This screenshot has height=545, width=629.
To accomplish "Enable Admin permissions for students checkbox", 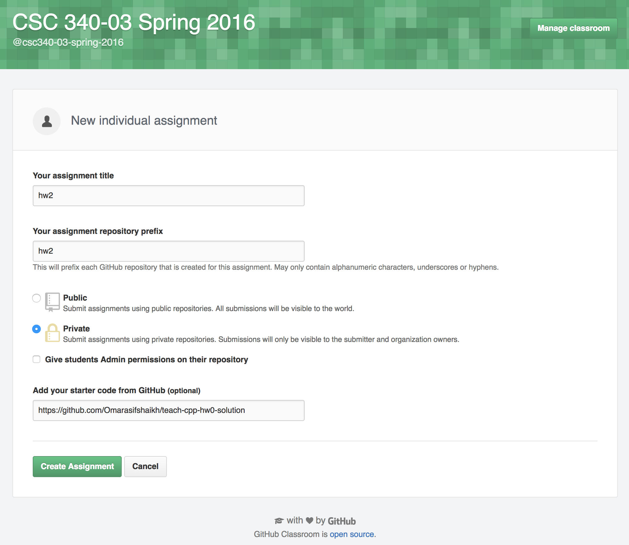I will point(36,359).
